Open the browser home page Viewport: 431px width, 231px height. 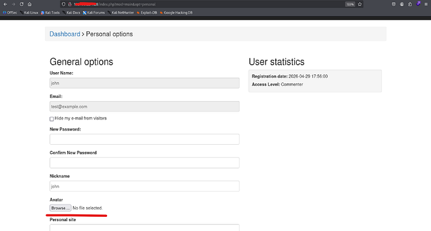[x=30, y=4]
